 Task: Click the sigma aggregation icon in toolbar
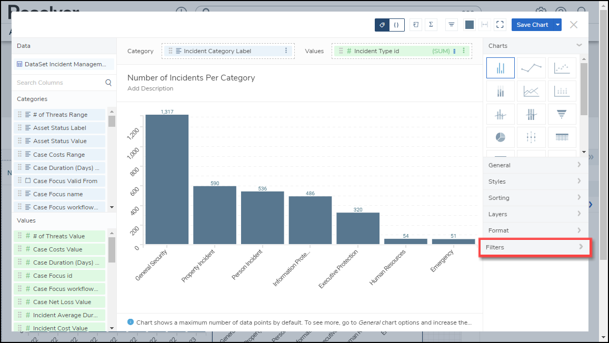pos(431,25)
